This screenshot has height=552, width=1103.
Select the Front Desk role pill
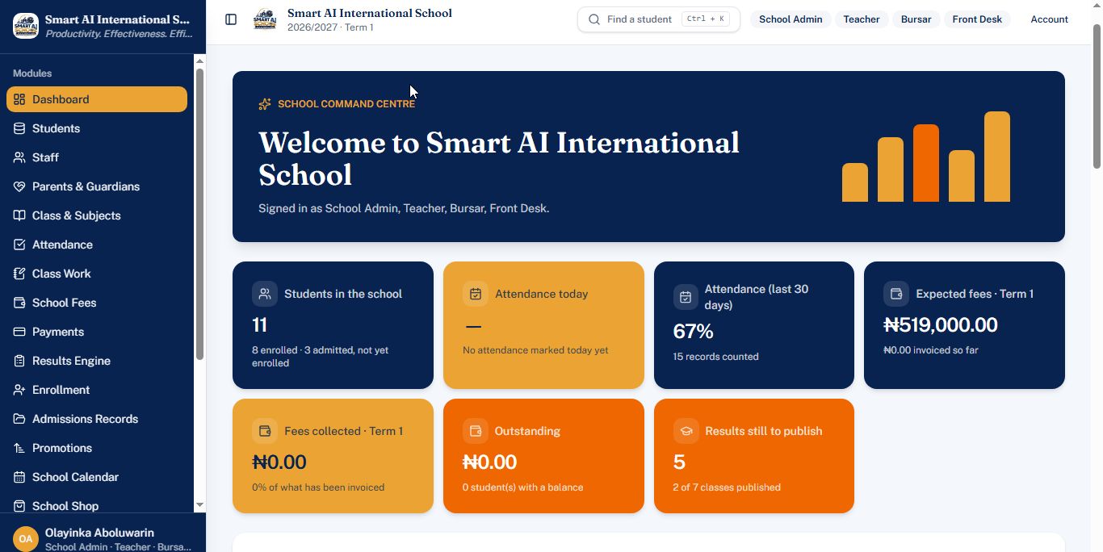pyautogui.click(x=977, y=19)
